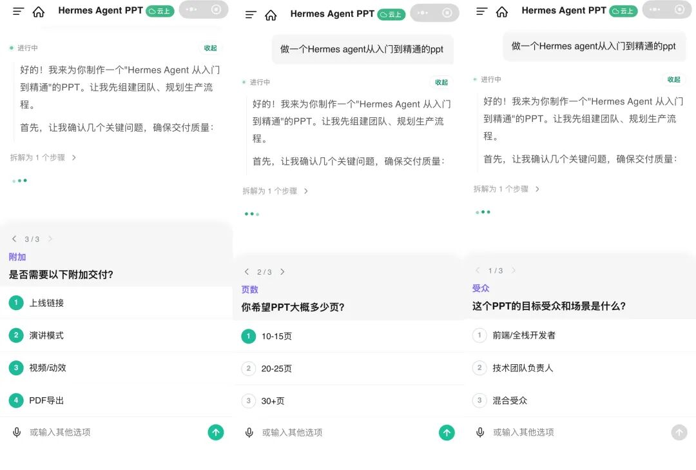Click the 云上 badge in left panel
The height and width of the screenshot is (470, 696).
click(x=160, y=11)
